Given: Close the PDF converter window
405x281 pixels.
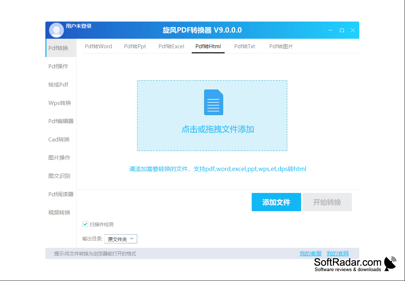Looking at the screenshot, I should (x=353, y=30).
